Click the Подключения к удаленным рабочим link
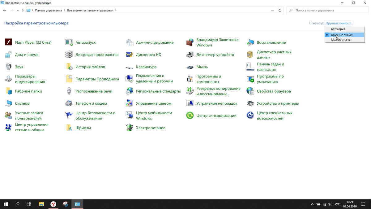The width and height of the screenshot is (371, 209). 154,79
